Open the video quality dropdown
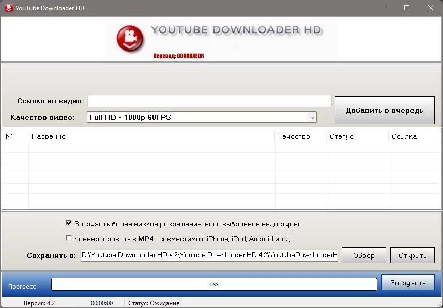This screenshot has height=308, width=443. click(x=202, y=117)
